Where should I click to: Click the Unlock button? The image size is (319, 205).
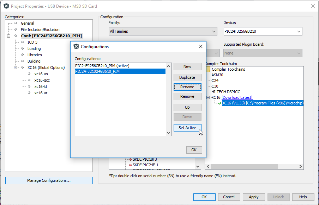[x=278, y=197]
